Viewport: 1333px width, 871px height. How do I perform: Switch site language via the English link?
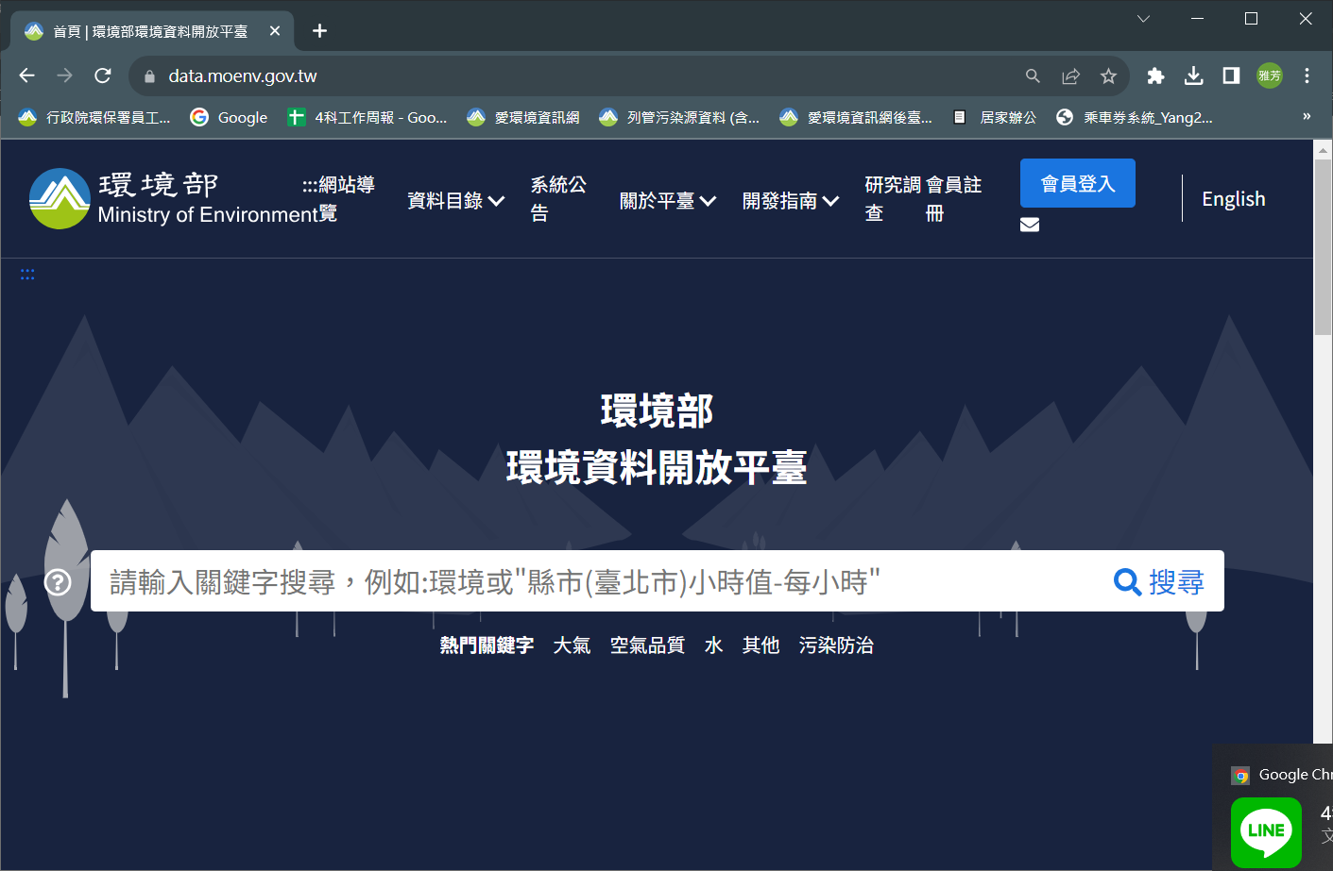1234,199
